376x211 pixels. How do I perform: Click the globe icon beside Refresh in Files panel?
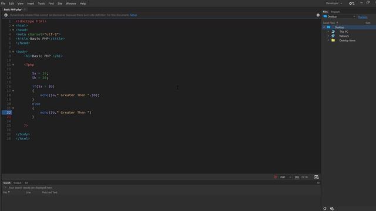point(332,209)
